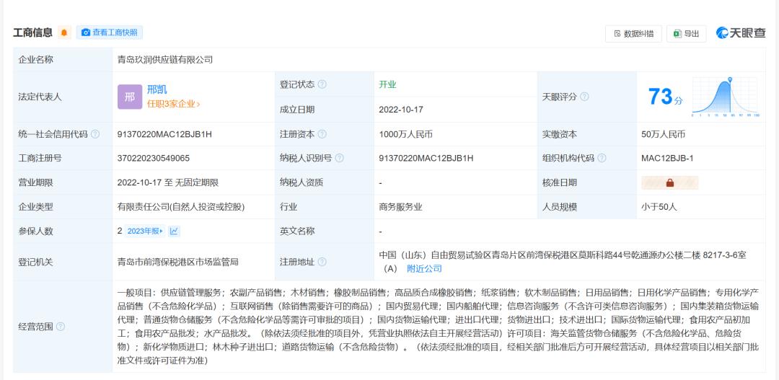
Task: Click help icon next to 纳税人识别号
Action: [x=340, y=158]
